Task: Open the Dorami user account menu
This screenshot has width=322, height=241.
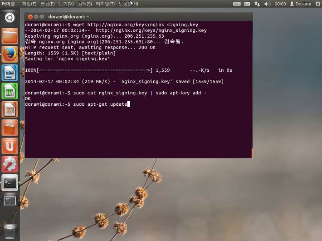Action: (x=300, y=4)
